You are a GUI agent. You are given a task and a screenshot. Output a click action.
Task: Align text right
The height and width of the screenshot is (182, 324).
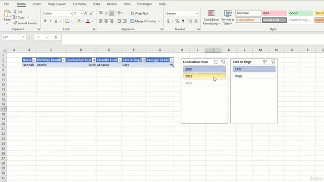111,21
